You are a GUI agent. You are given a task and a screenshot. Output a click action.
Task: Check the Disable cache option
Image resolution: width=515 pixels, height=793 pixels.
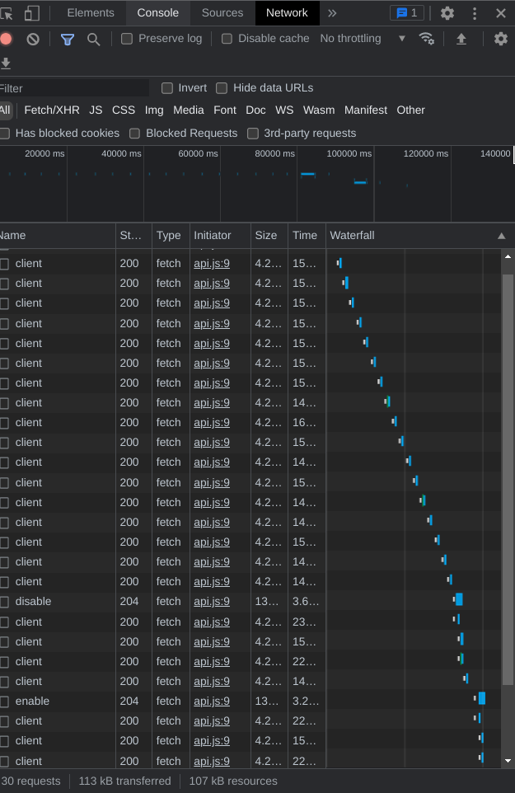222,38
